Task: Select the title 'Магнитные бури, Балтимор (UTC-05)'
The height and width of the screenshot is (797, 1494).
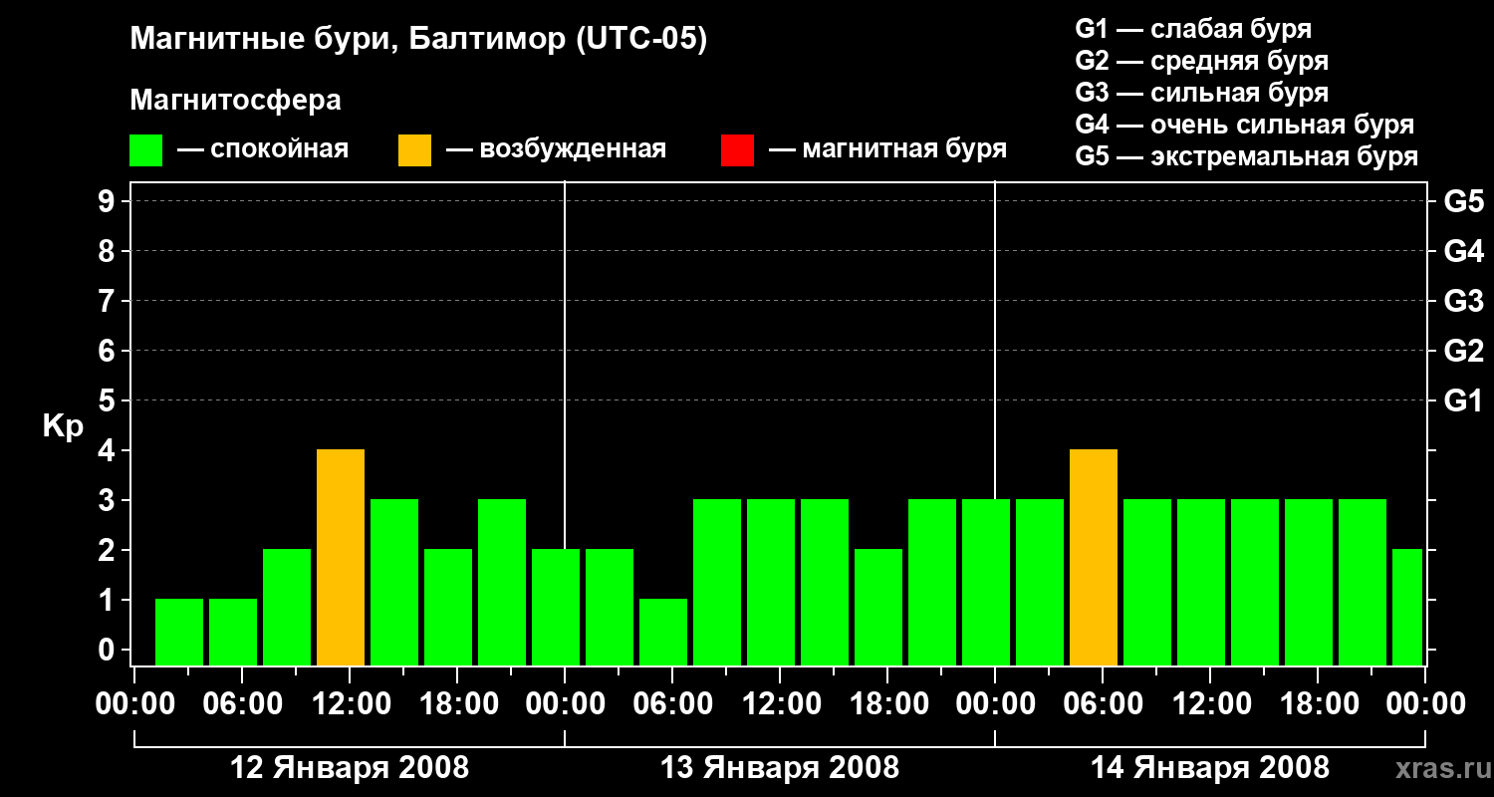Action: pos(418,41)
